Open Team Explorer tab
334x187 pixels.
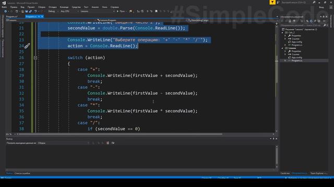319,173
